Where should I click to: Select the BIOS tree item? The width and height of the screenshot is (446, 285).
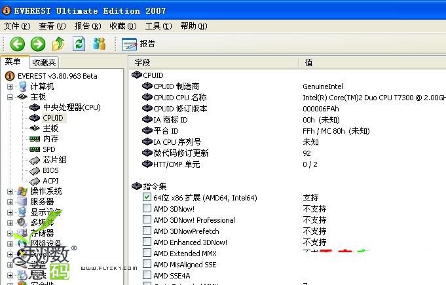point(50,170)
